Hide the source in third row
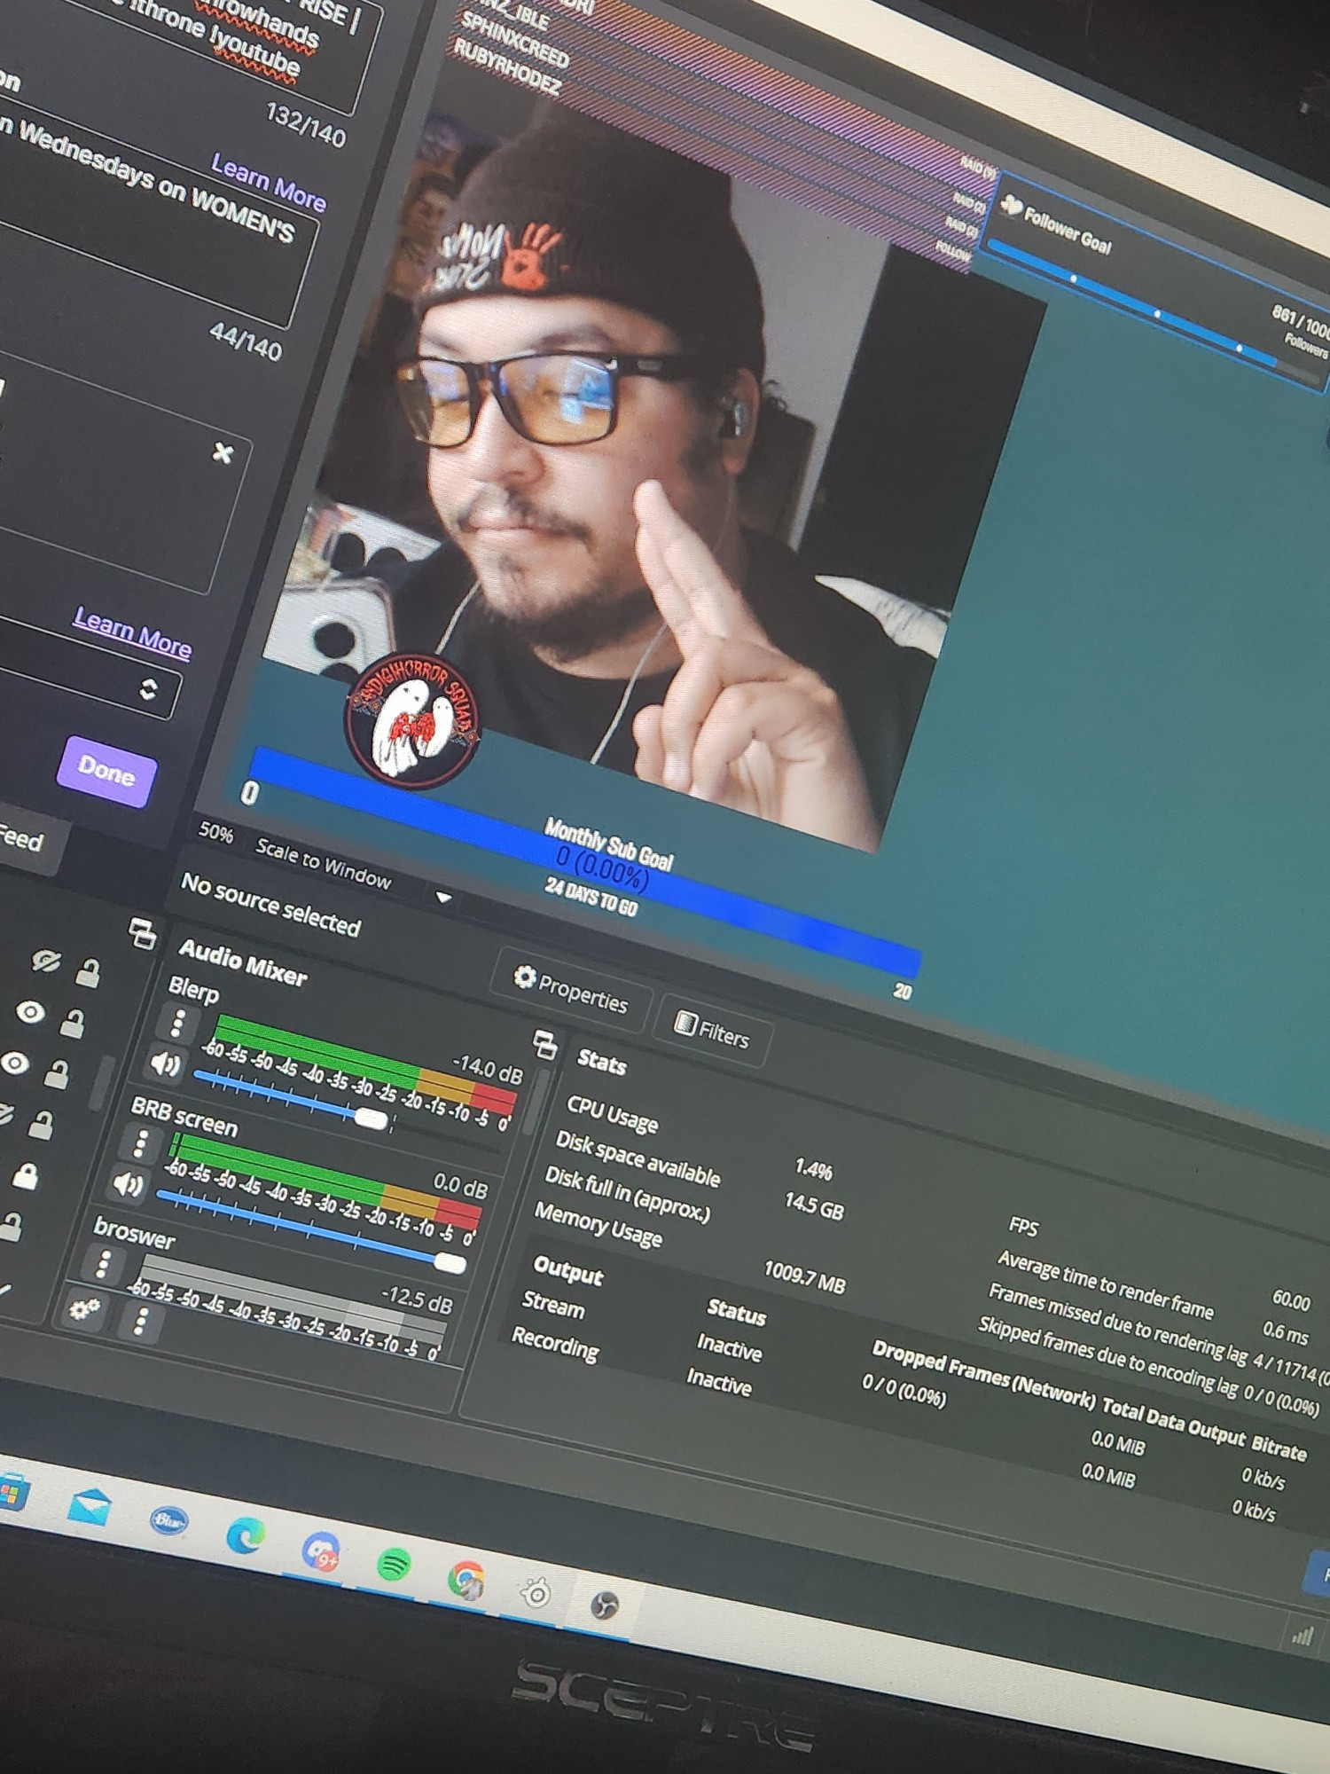Image resolution: width=1330 pixels, height=1774 pixels. (x=14, y=1063)
